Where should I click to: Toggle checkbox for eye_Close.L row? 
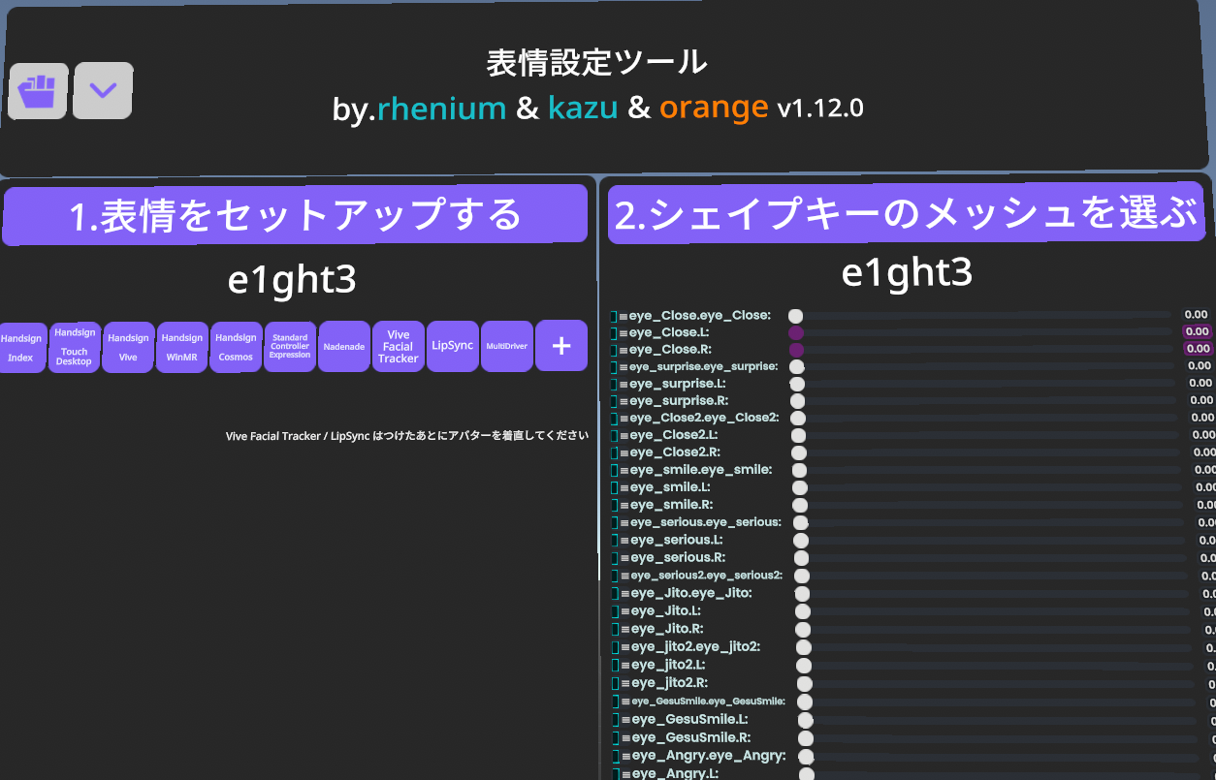(x=614, y=332)
